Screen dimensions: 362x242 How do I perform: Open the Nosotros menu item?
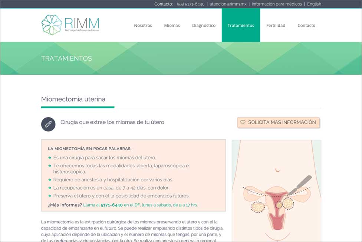point(143,25)
